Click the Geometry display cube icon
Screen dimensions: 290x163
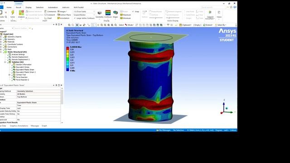[100, 13]
